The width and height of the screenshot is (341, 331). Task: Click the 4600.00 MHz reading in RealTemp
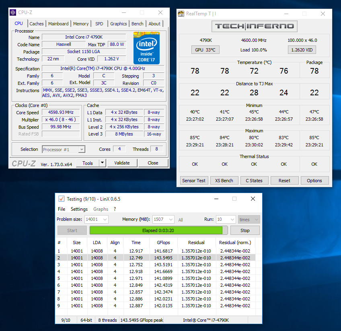click(x=254, y=40)
